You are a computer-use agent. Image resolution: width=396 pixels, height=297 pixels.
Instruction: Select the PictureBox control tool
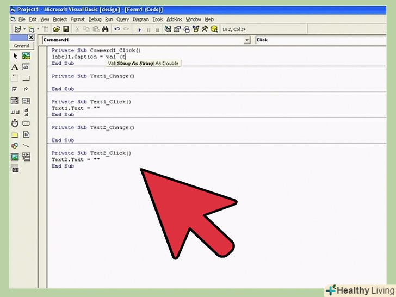point(26,56)
